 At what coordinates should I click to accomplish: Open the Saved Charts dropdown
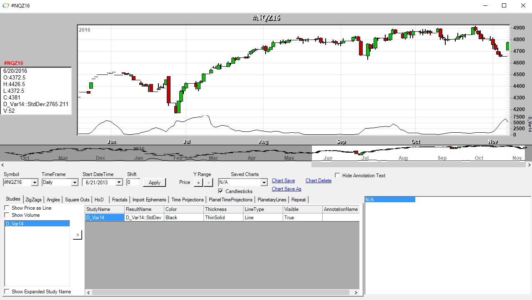pos(263,182)
